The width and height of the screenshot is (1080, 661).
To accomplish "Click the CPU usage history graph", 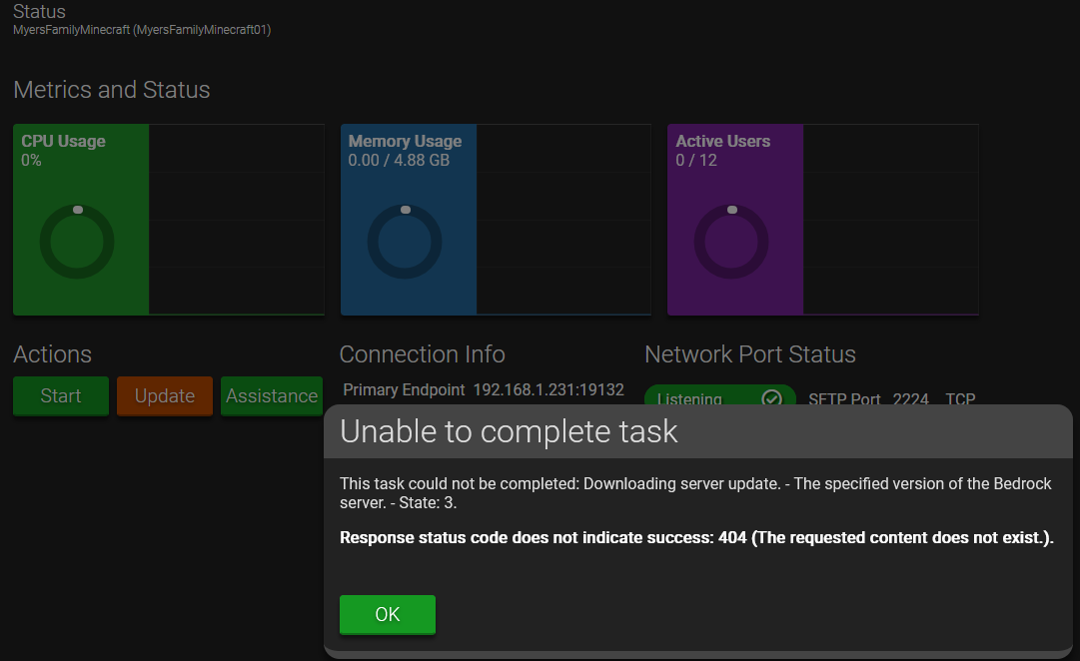I will coord(236,220).
